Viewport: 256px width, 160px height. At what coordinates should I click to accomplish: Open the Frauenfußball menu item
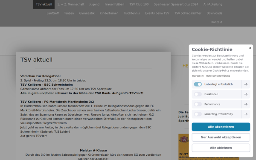coord(114,4)
